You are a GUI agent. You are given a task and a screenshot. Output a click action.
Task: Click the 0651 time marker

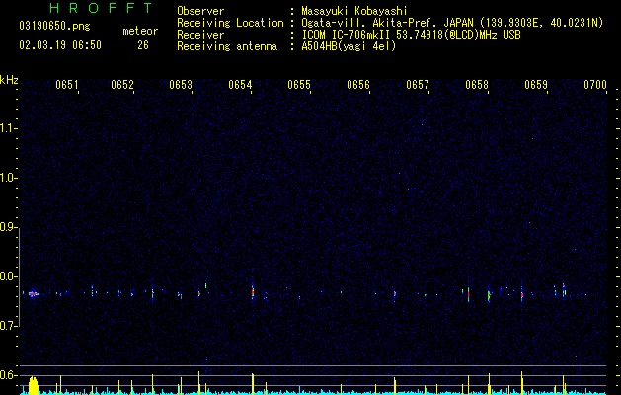(67, 85)
